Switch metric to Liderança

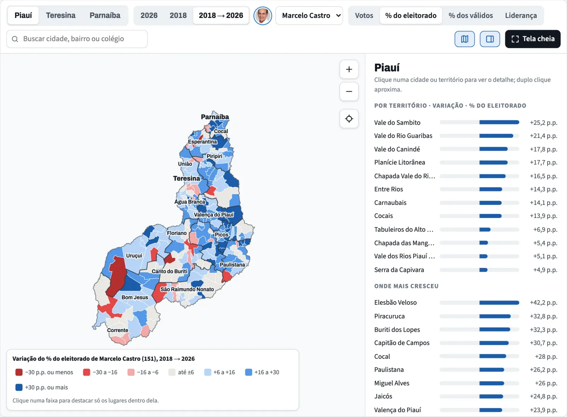click(x=521, y=16)
